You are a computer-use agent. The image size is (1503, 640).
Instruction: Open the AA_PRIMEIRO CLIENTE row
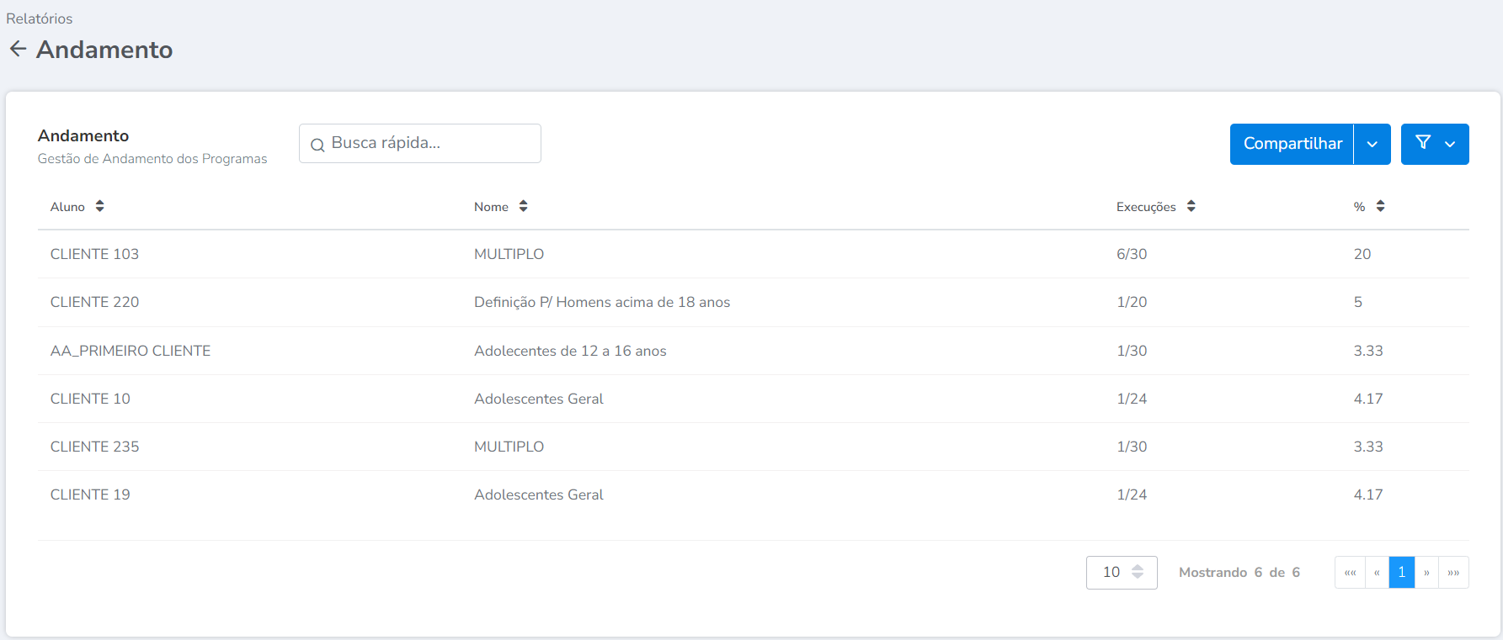[x=131, y=351]
